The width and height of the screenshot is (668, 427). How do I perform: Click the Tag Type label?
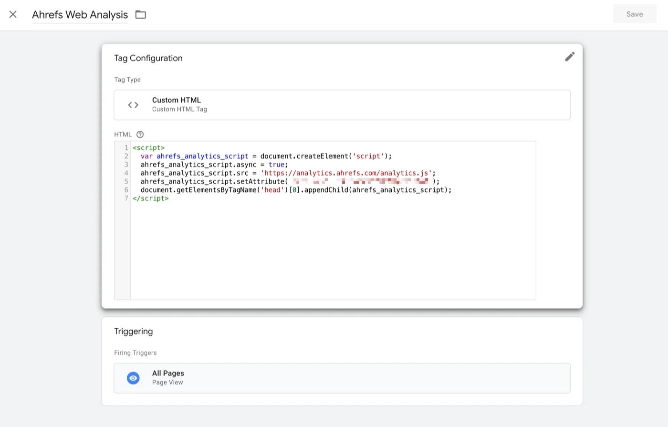pyautogui.click(x=127, y=80)
